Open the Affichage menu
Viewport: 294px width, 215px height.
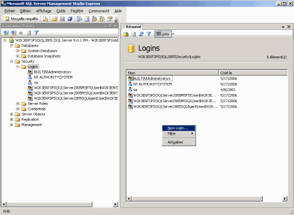coord(44,11)
